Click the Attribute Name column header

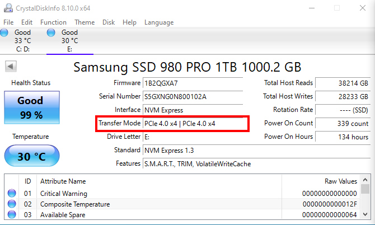(x=63, y=181)
